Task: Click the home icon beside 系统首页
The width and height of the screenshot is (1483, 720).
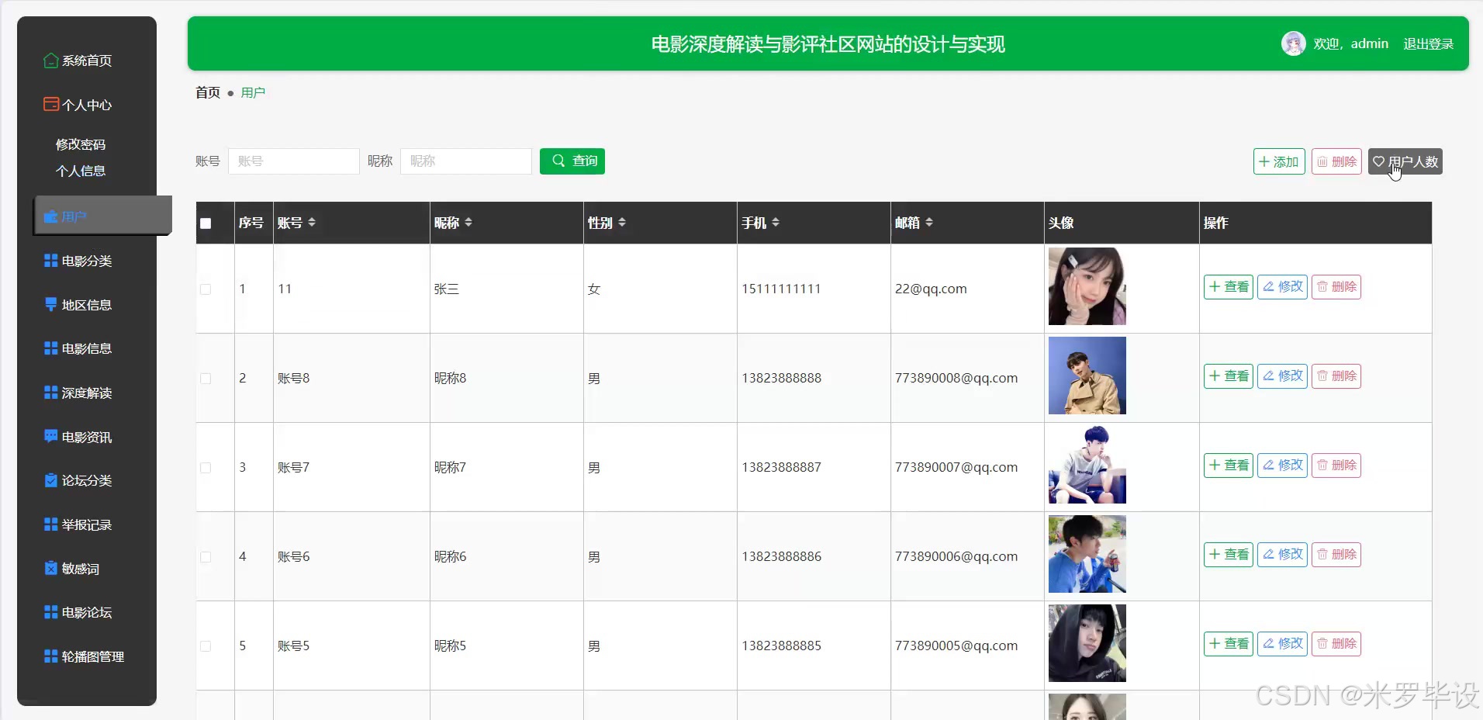Action: (51, 61)
